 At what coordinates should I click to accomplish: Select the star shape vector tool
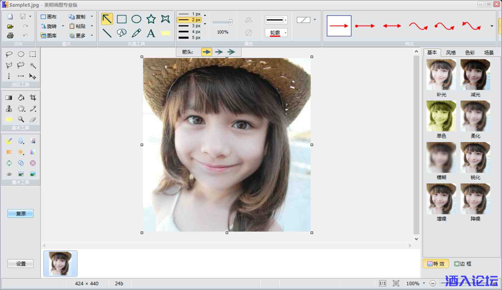pos(151,19)
